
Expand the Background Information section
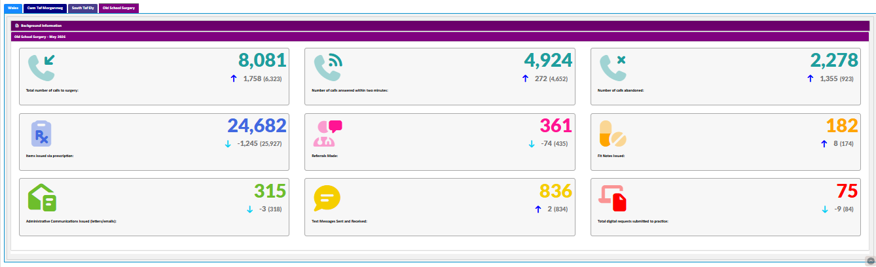coord(440,26)
